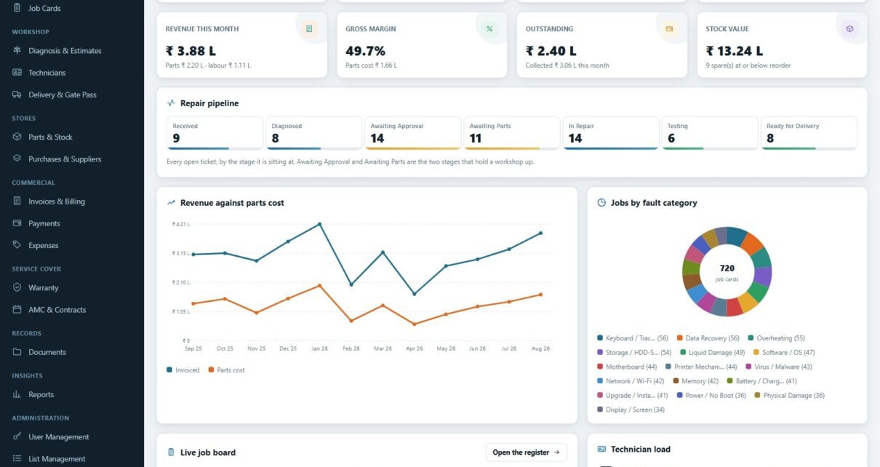The height and width of the screenshot is (467, 880).
Task: Click the donut chart center 720 label
Action: 727,268
